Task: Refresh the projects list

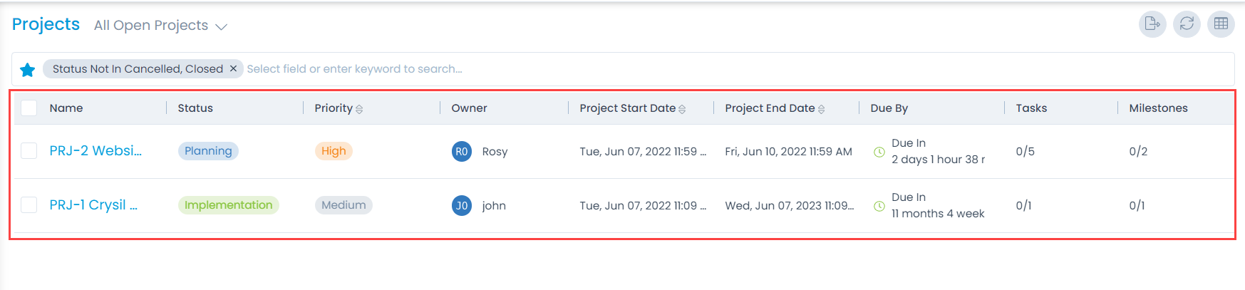Action: 1187,24
